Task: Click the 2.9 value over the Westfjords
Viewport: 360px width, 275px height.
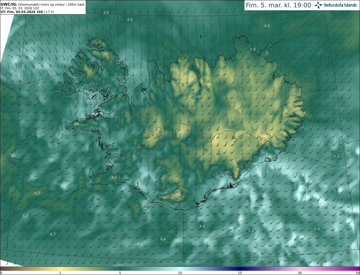Action: [x=105, y=54]
